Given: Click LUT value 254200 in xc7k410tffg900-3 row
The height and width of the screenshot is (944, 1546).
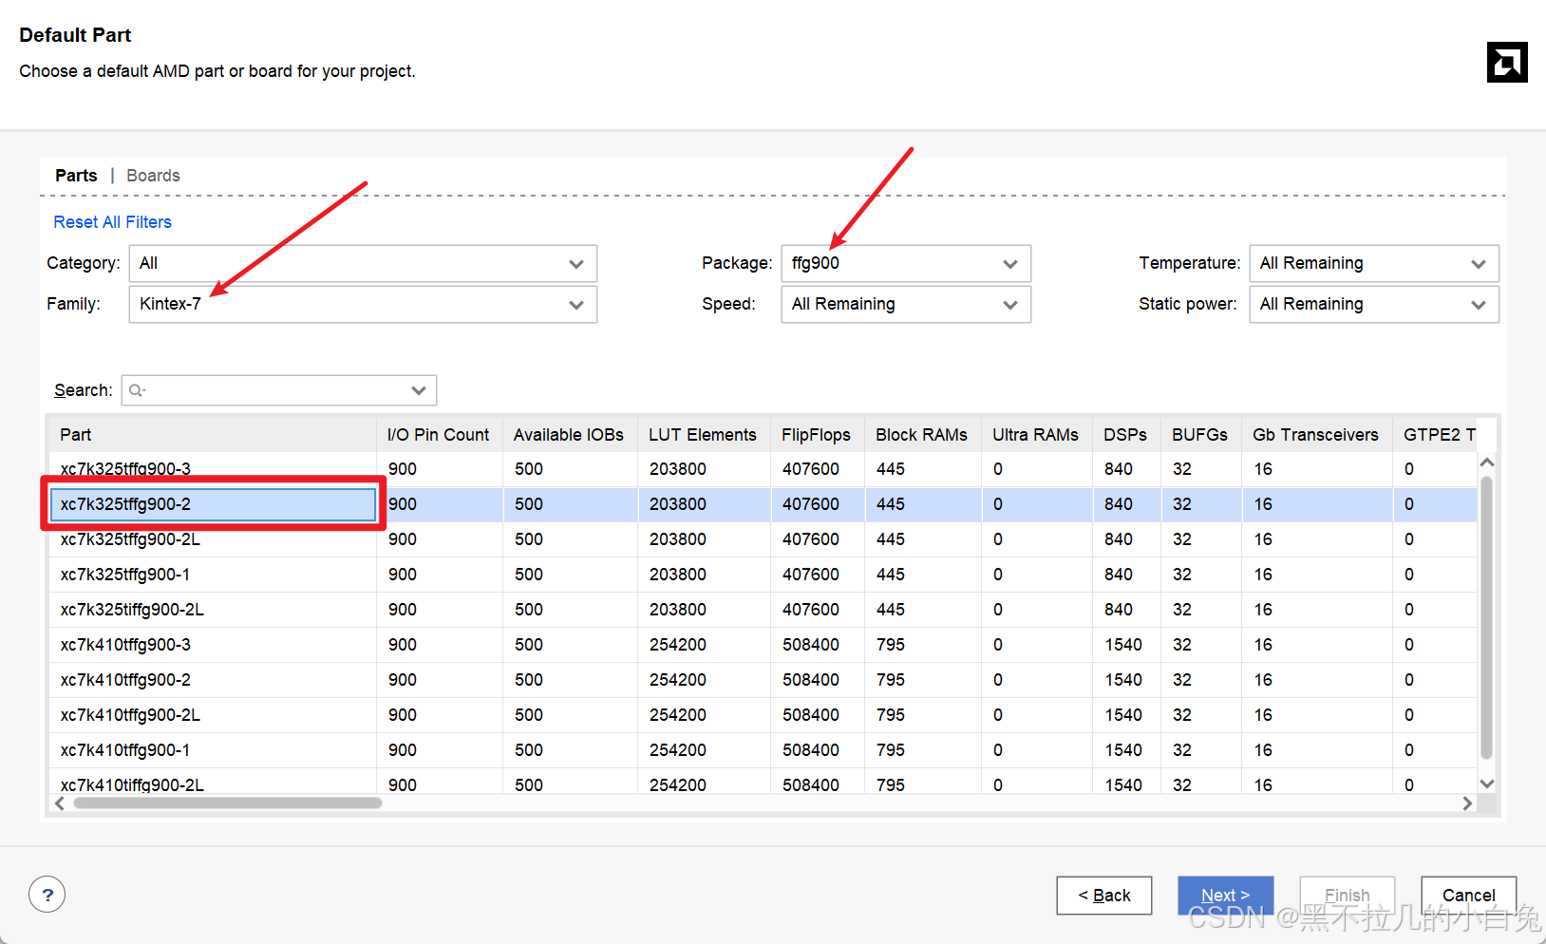Looking at the screenshot, I should click(x=678, y=645).
